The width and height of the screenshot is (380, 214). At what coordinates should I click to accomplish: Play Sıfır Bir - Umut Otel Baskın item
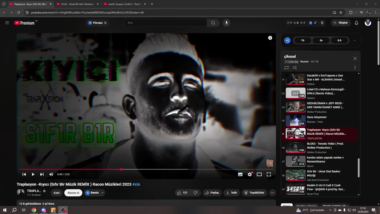coord(319,175)
